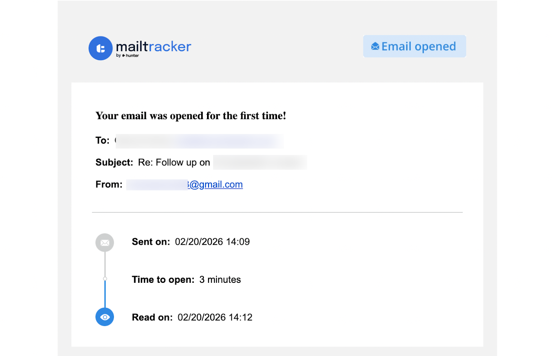Click the blurred subject portion after 'Follow up on'
This screenshot has height=356, width=552.
pos(260,162)
